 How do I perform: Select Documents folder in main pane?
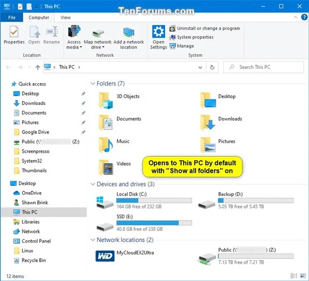pyautogui.click(x=120, y=123)
